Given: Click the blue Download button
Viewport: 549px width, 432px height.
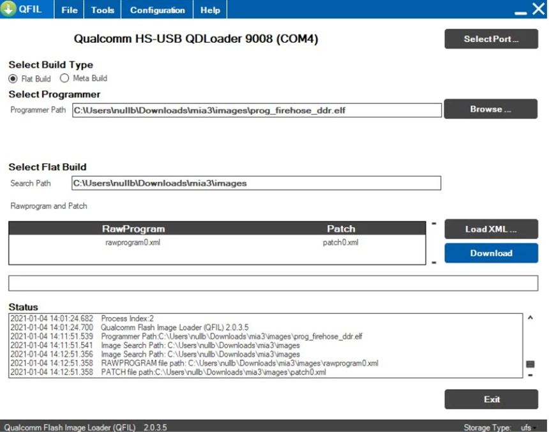Looking at the screenshot, I should pyautogui.click(x=491, y=253).
